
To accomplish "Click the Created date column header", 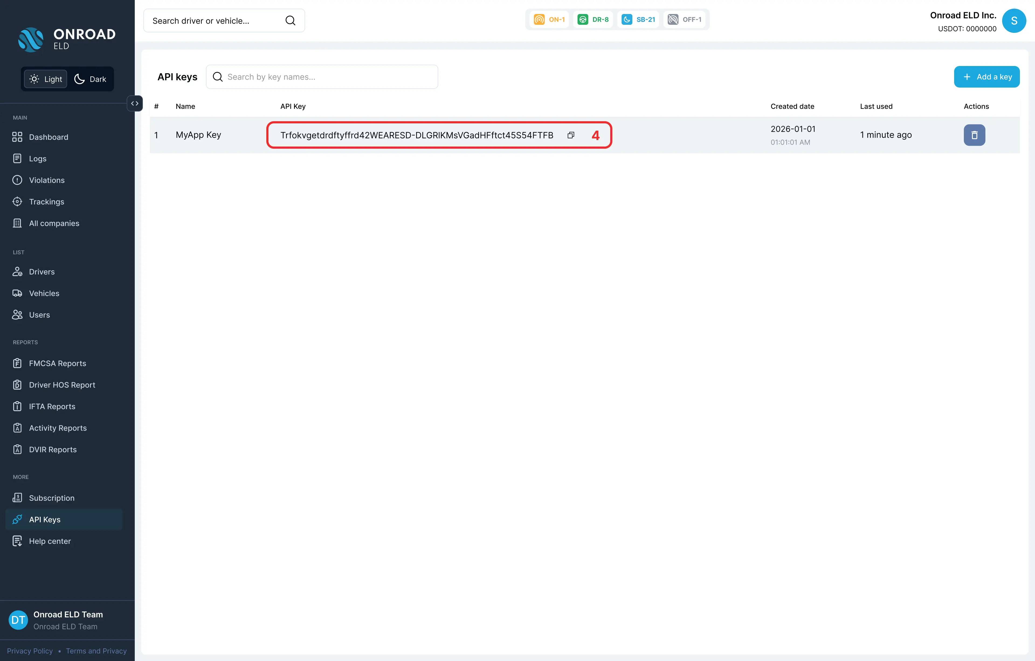I will pyautogui.click(x=793, y=106).
